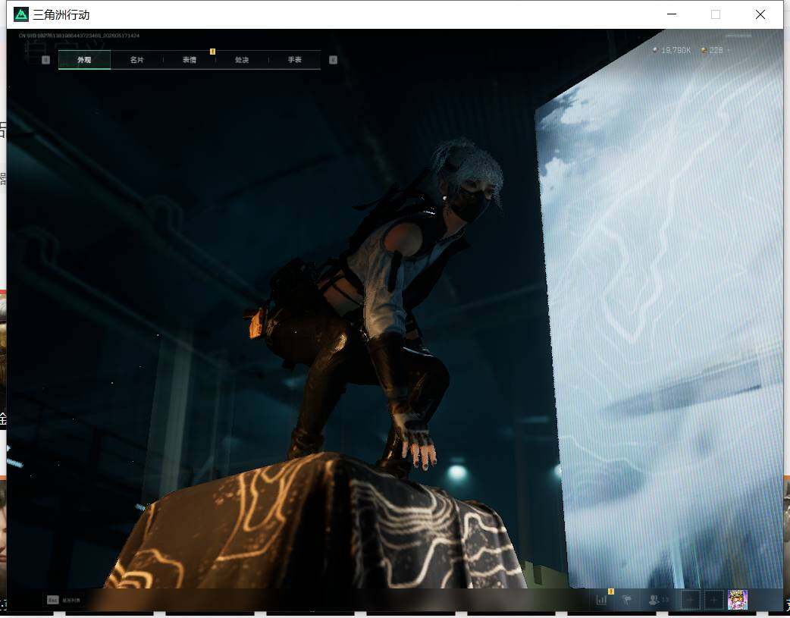Switch to the 名片 tab
790x618 pixels.
136,59
